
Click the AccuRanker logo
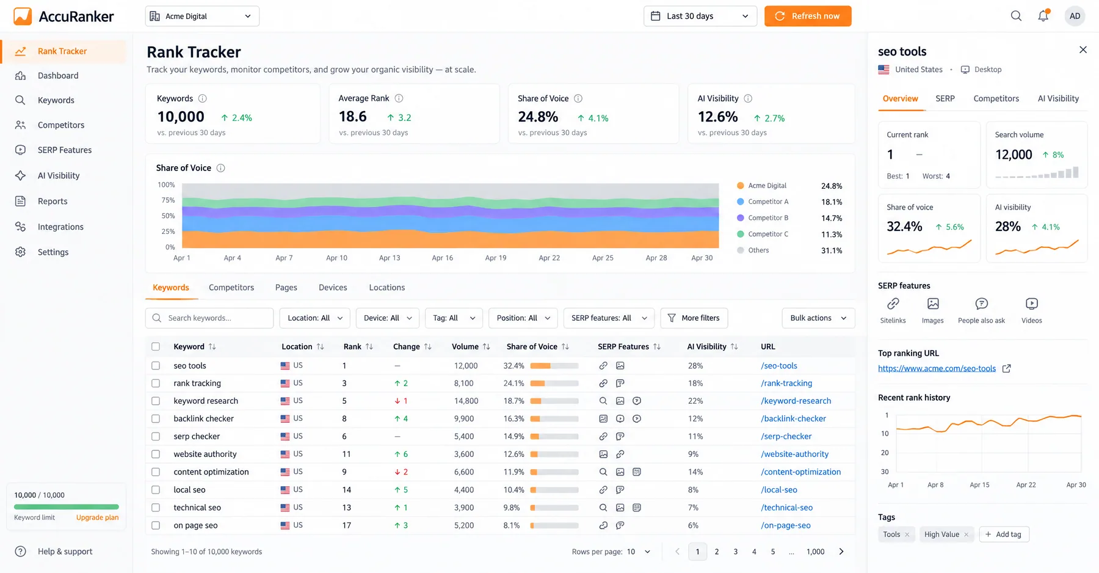63,16
